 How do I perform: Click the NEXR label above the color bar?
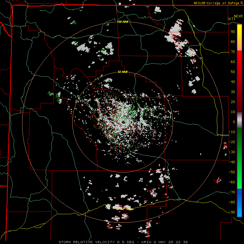coord(238,16)
